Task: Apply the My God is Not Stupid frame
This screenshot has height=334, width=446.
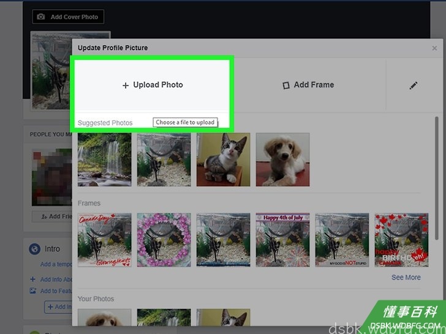Action: pyautogui.click(x=342, y=240)
